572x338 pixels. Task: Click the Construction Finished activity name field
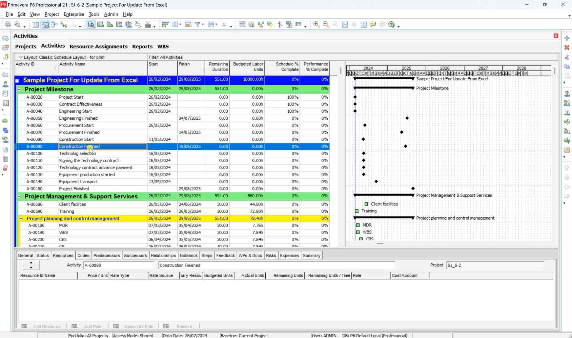[276, 265]
